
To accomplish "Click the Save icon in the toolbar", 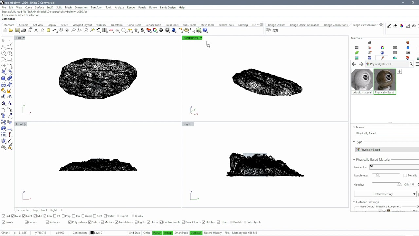I will point(17,30).
